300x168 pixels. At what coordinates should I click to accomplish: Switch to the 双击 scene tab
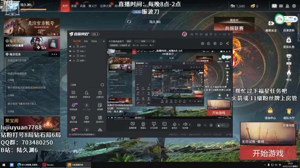coord(86,41)
